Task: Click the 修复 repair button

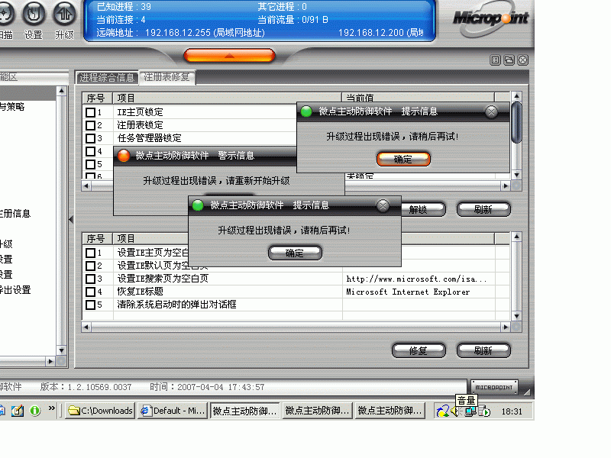Action: 419,350
